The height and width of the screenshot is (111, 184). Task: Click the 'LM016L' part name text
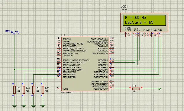click(x=124, y=10)
